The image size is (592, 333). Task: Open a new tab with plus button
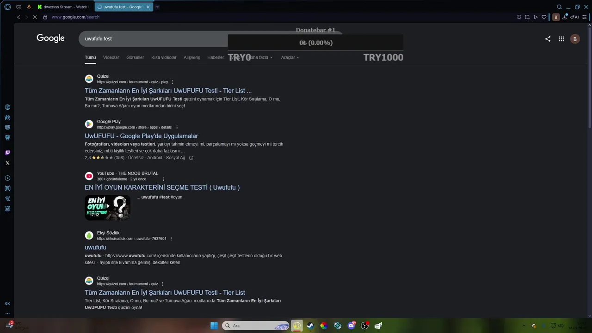tap(157, 7)
